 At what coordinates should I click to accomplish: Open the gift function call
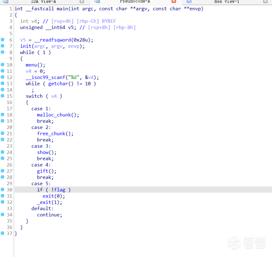[43, 171]
